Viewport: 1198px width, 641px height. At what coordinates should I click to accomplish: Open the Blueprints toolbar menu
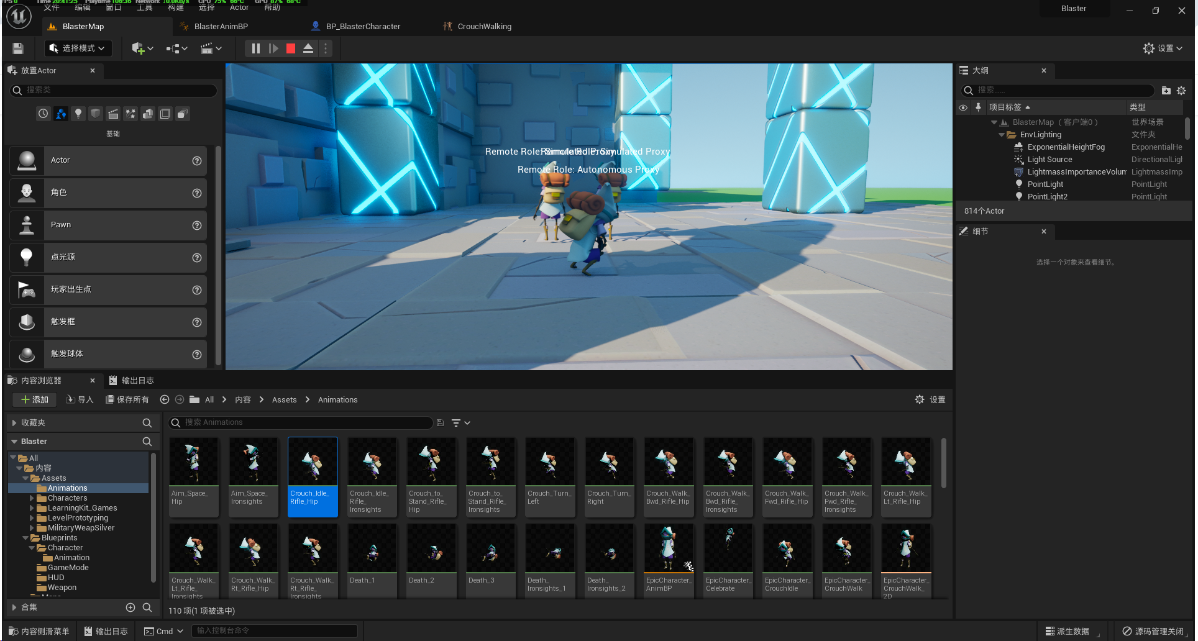click(177, 48)
